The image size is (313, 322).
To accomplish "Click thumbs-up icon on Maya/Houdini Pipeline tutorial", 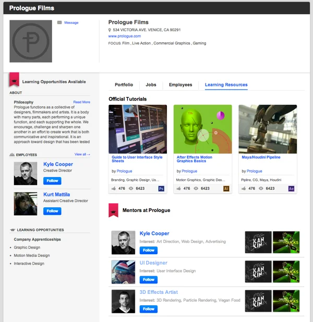I will (x=244, y=188).
